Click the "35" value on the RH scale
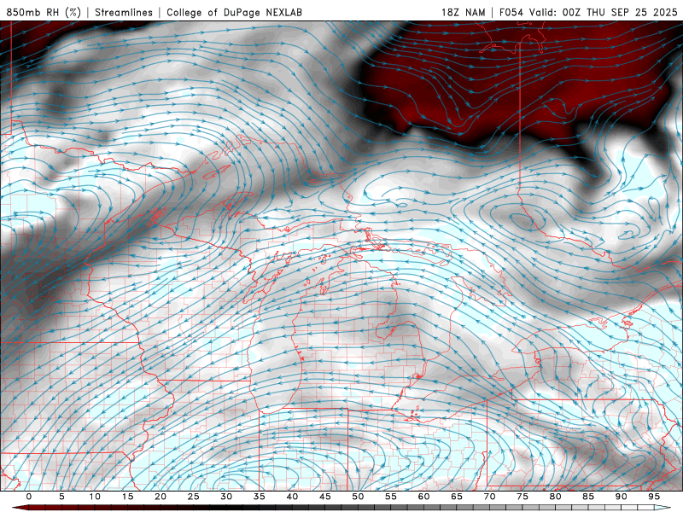This screenshot has height=512, width=683. (x=259, y=497)
